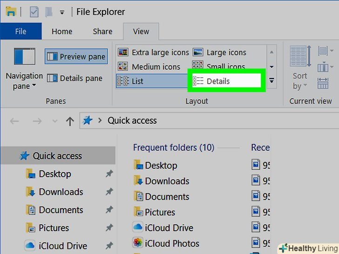Open Downloads in the navigation tree
This screenshot has height=254, width=339.
(x=61, y=192)
